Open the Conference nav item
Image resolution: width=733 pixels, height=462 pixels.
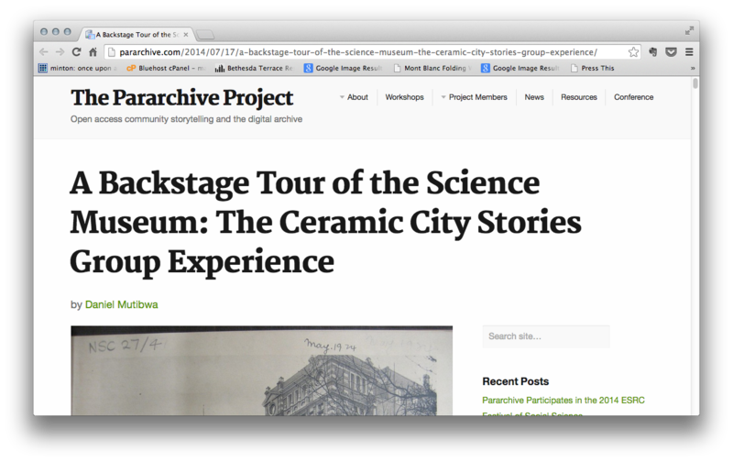tap(633, 97)
